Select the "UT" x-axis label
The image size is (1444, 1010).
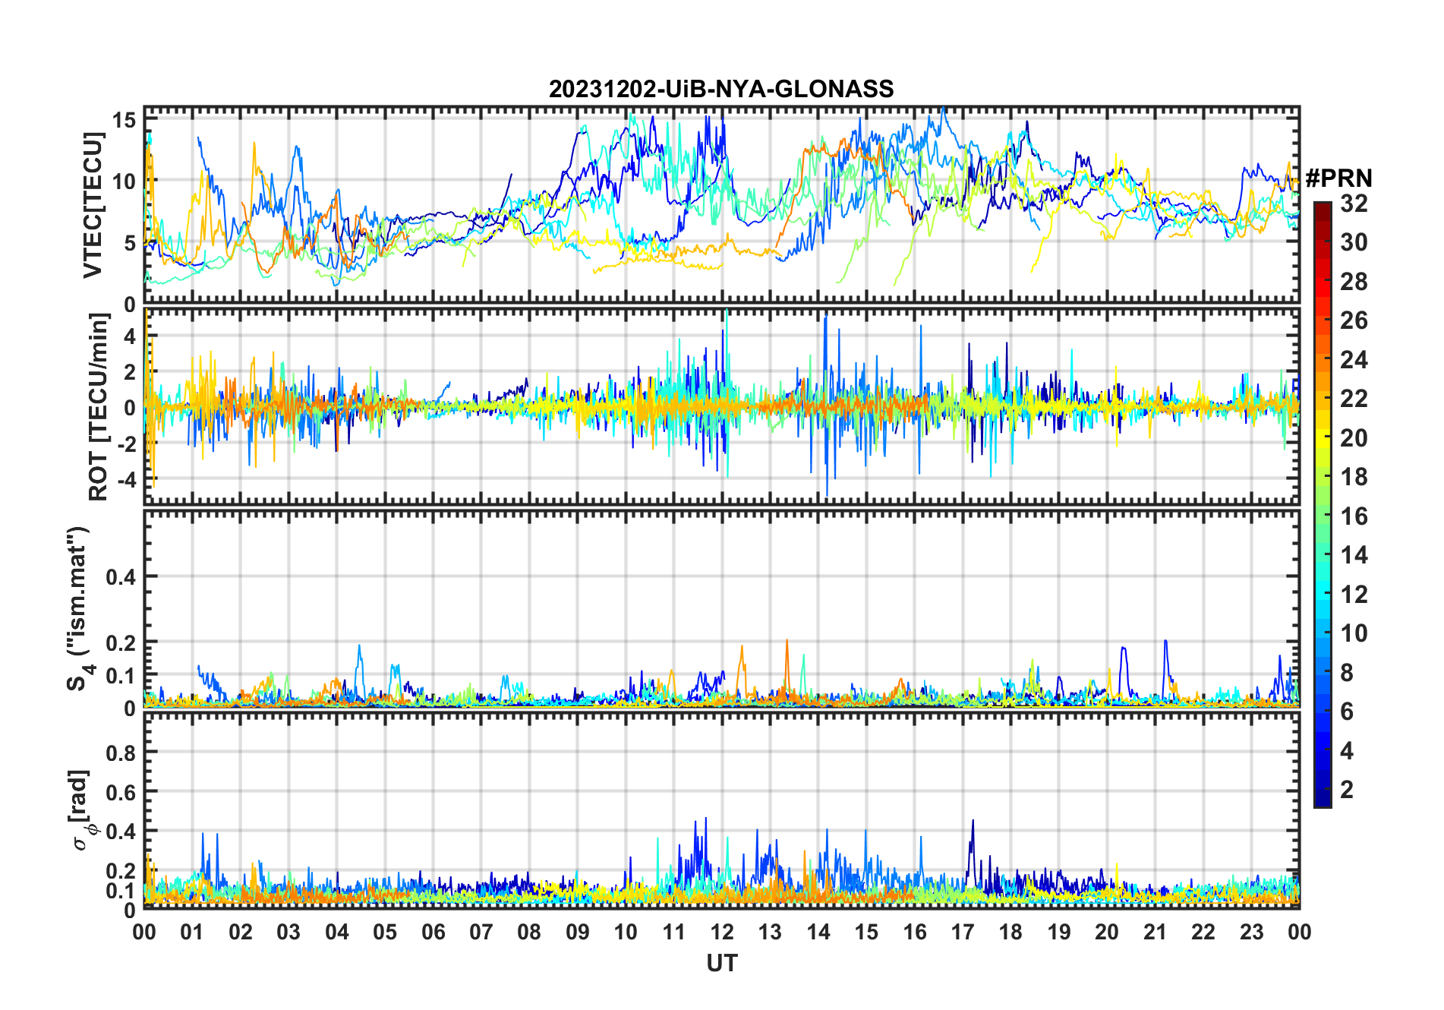click(722, 963)
